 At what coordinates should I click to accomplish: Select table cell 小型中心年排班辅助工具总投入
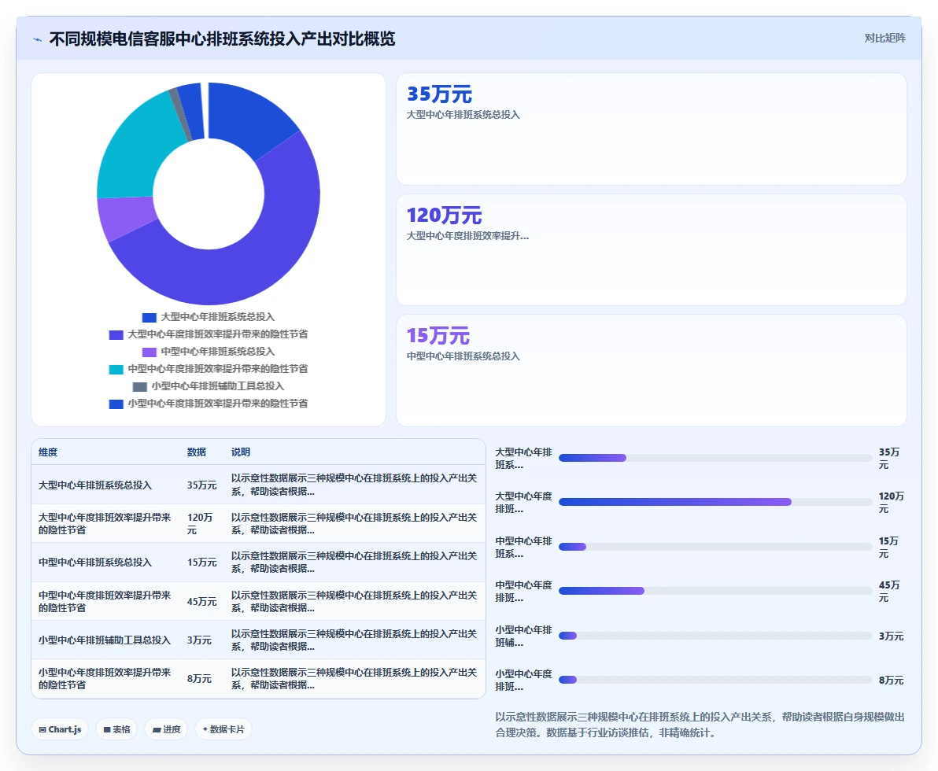pos(105,640)
